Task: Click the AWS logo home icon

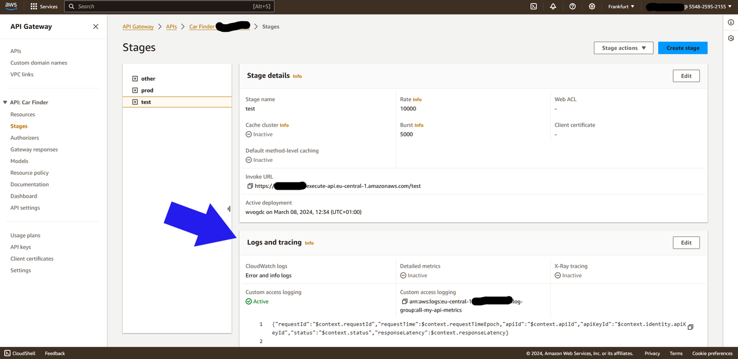Action: (11, 6)
